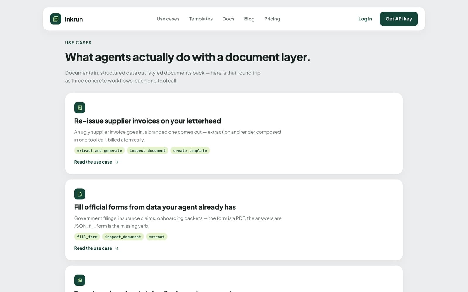
Task: Click the create_template tag
Action: click(x=190, y=150)
